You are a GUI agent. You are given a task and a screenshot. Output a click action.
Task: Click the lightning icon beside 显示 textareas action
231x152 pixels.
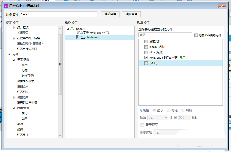pos(77,37)
